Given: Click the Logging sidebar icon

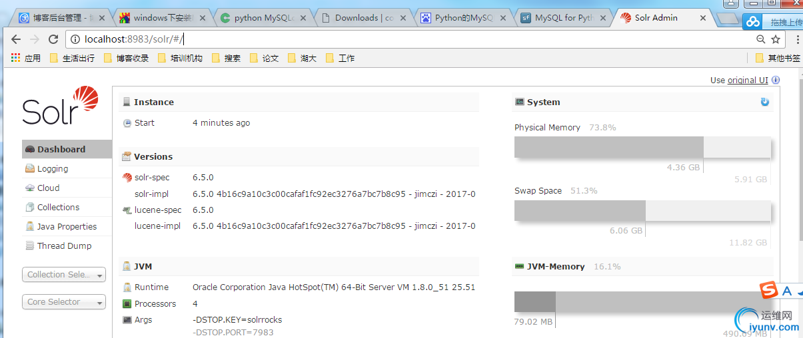Looking at the screenshot, I should 30,168.
